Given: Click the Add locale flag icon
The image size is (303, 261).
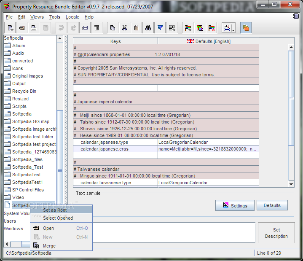Looking at the screenshot, I should [188, 28].
